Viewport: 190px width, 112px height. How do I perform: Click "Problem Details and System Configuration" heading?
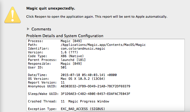(65, 36)
